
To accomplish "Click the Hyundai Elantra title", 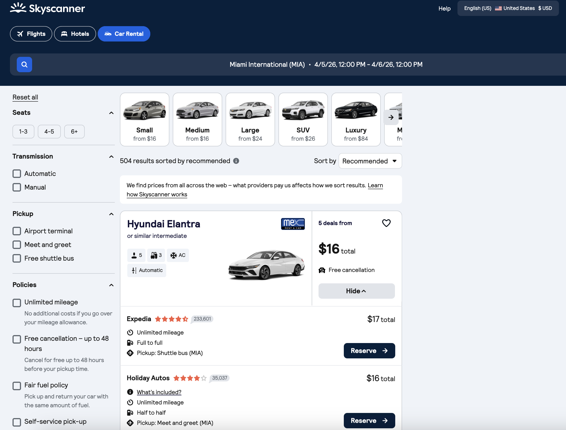I will (x=164, y=224).
